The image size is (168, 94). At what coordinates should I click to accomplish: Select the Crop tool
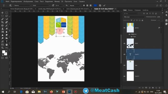2,22
